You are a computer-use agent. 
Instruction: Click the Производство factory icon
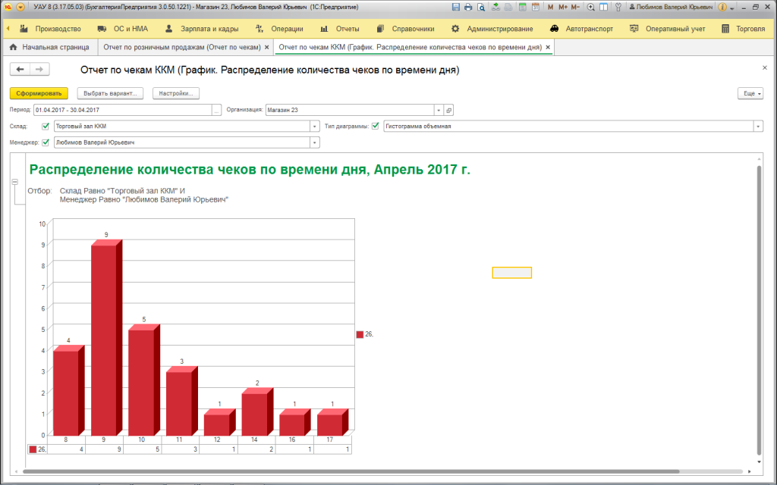(x=24, y=29)
